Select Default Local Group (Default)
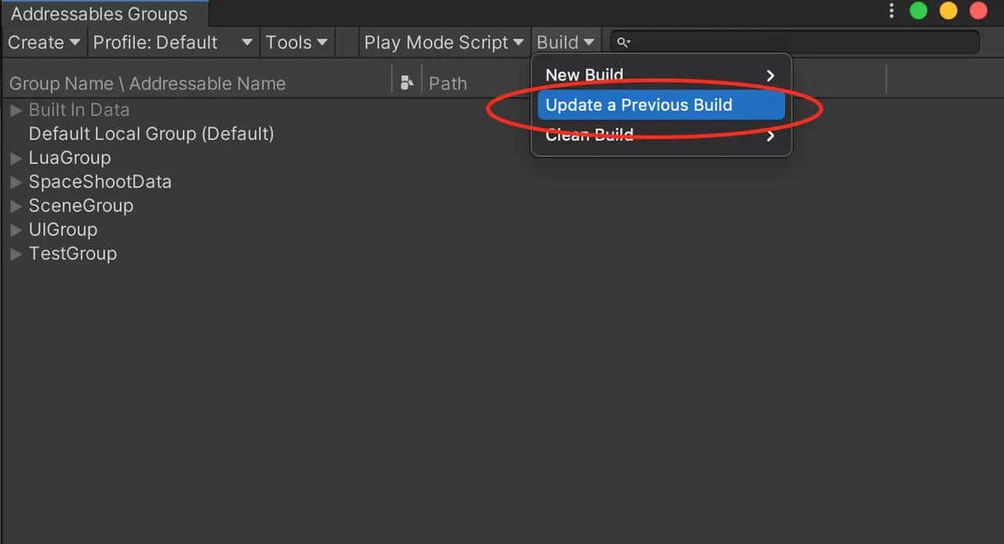Screen dimensions: 1004x544 [151, 133]
